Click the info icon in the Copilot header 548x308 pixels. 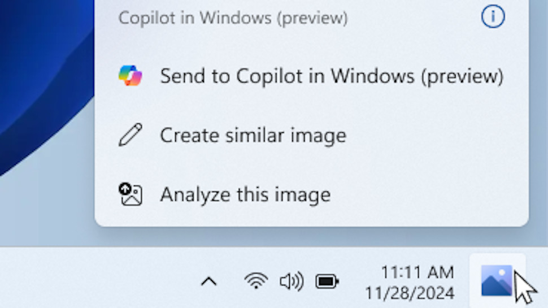click(493, 16)
